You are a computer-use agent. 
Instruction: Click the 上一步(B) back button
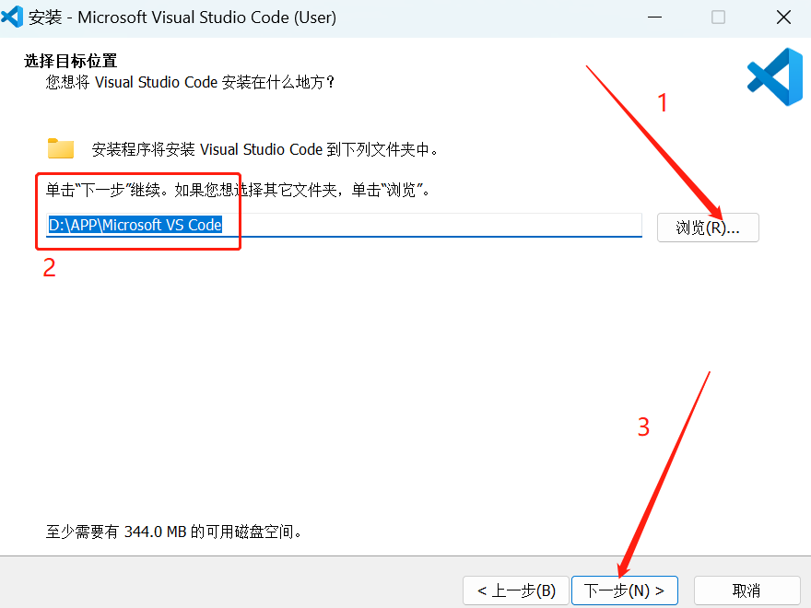coord(515,590)
